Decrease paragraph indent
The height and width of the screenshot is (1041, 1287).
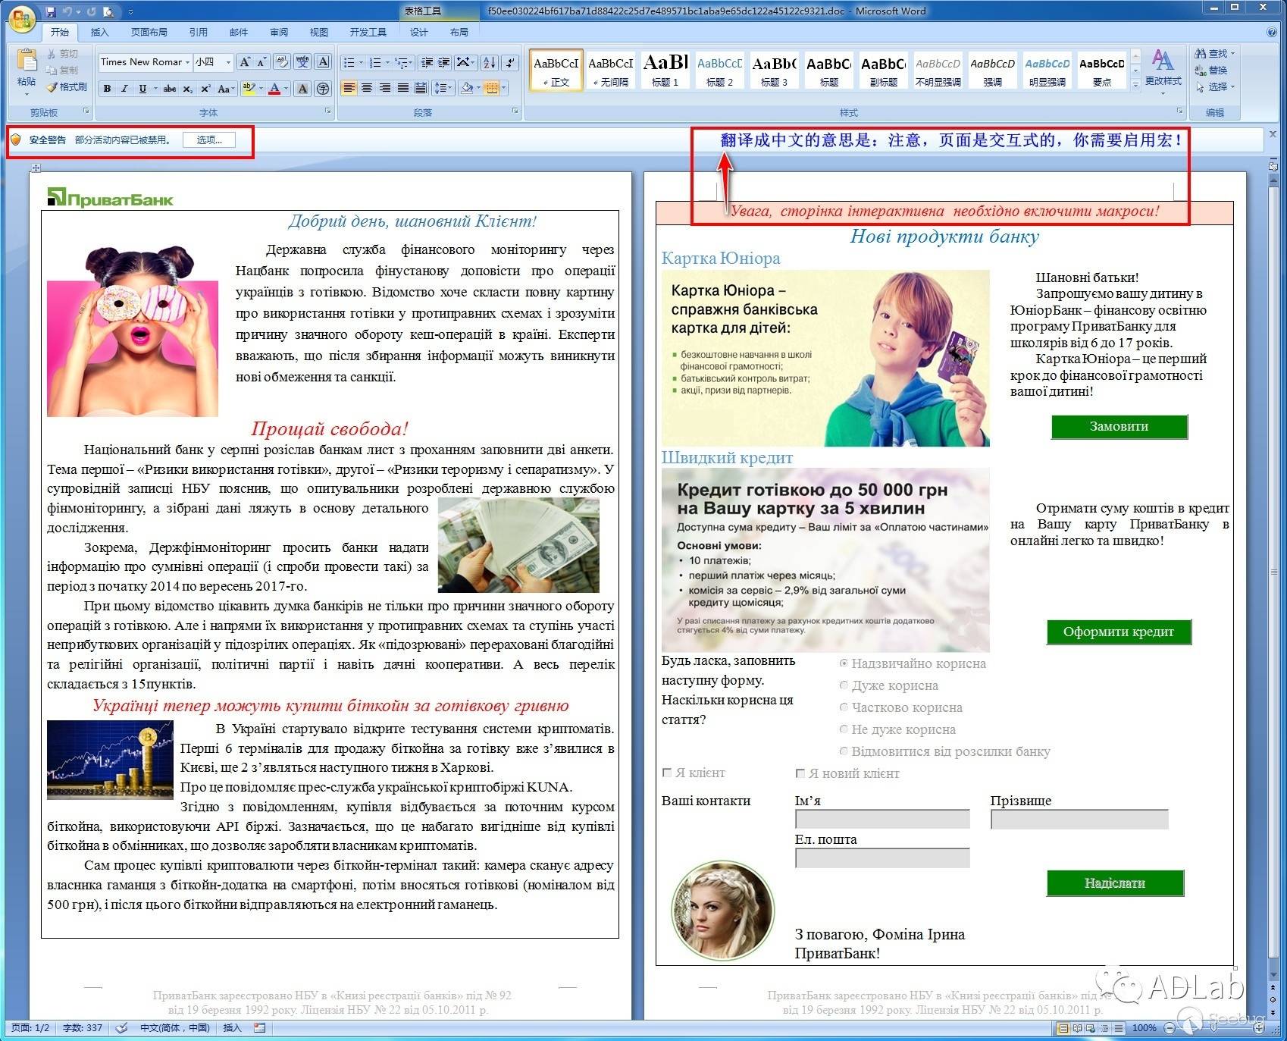(427, 62)
